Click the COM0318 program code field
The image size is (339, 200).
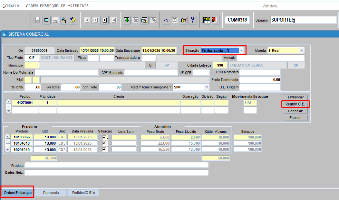(x=237, y=20)
